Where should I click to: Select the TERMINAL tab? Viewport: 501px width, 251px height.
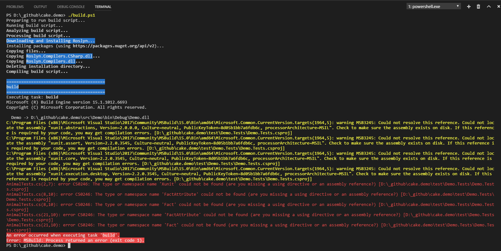point(103,7)
